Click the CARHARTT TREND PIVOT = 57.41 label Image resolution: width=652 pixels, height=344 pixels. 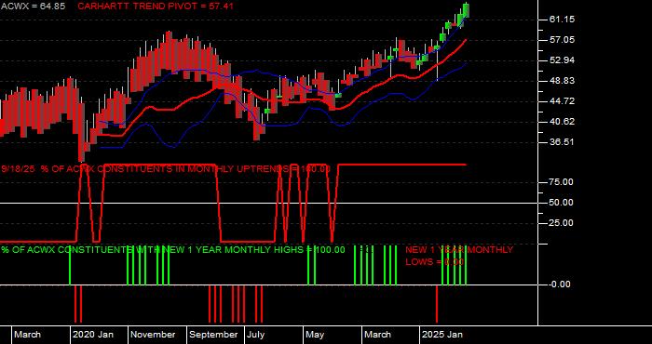point(156,7)
